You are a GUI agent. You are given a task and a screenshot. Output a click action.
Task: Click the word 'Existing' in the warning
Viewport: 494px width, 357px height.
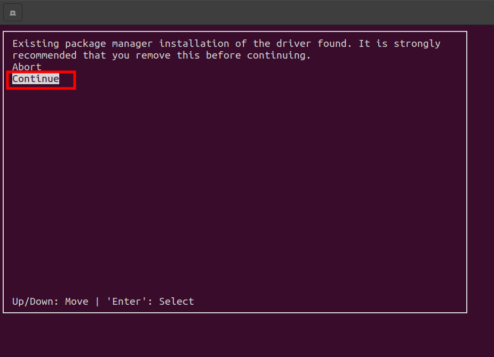tap(36, 43)
